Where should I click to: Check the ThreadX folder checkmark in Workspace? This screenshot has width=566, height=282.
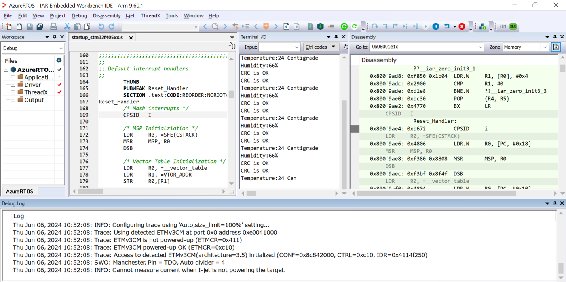click(60, 92)
